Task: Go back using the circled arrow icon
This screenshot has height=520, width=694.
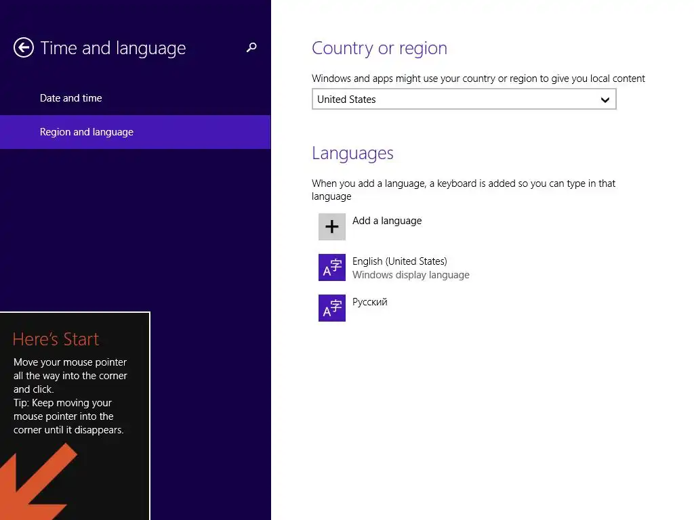Action: coord(24,47)
